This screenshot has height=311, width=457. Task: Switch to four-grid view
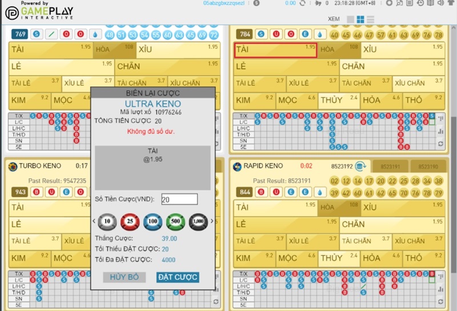point(360,19)
